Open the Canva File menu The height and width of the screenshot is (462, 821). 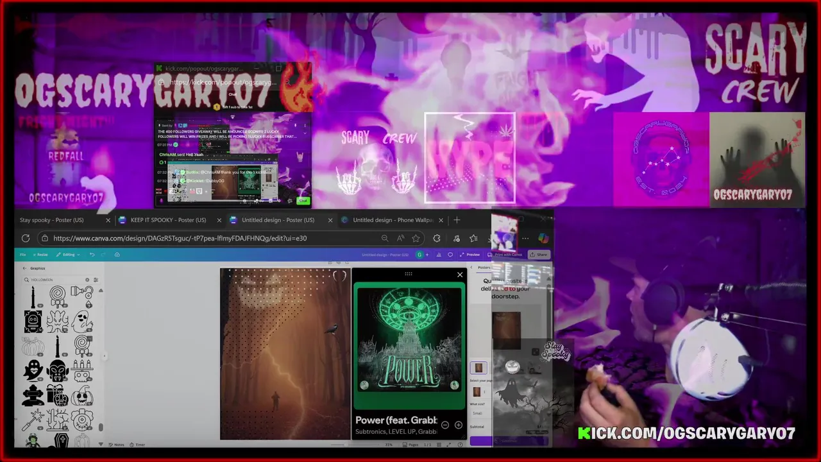pyautogui.click(x=22, y=255)
